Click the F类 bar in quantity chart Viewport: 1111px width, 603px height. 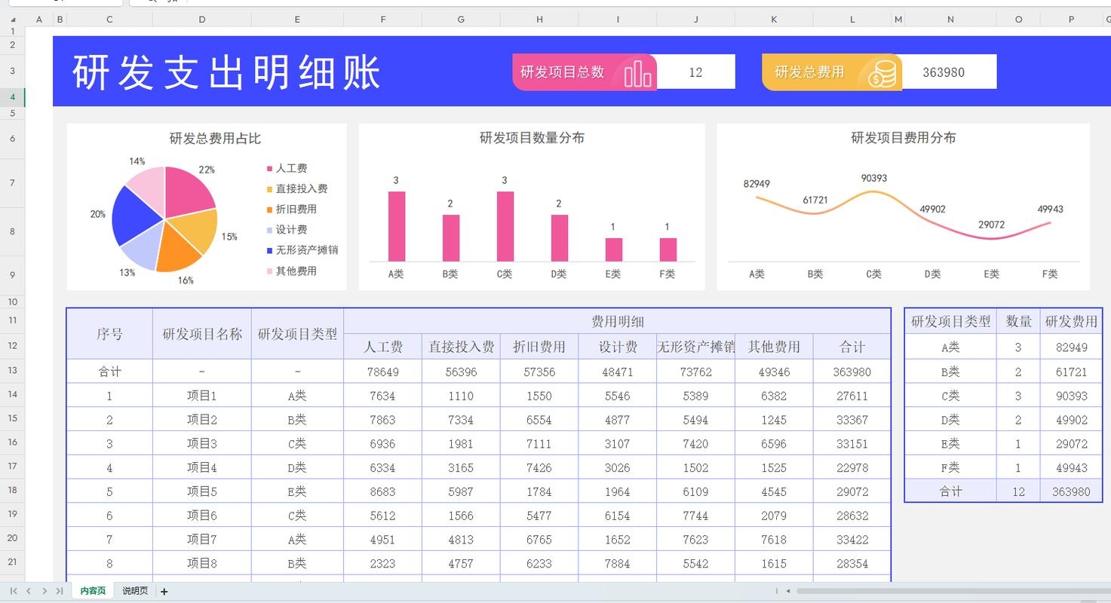click(668, 249)
